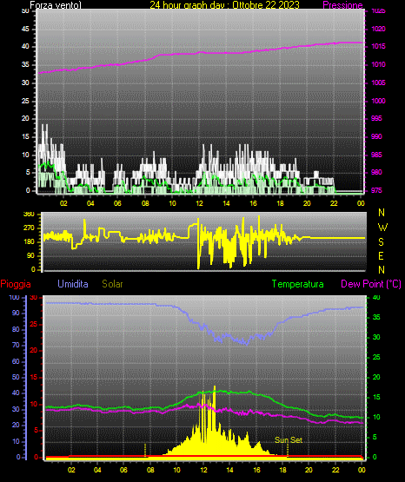Click the 16 hour tick on bottom graph
Viewport: 405px width, 482px height.
pos(256,470)
